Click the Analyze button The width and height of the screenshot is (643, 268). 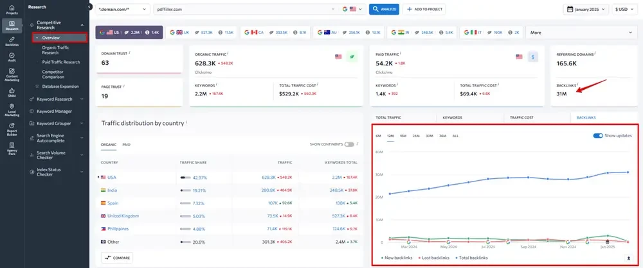click(384, 9)
